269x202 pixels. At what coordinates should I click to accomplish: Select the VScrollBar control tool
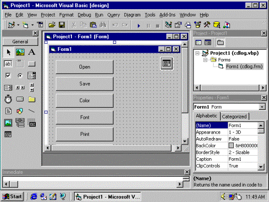[32, 88]
